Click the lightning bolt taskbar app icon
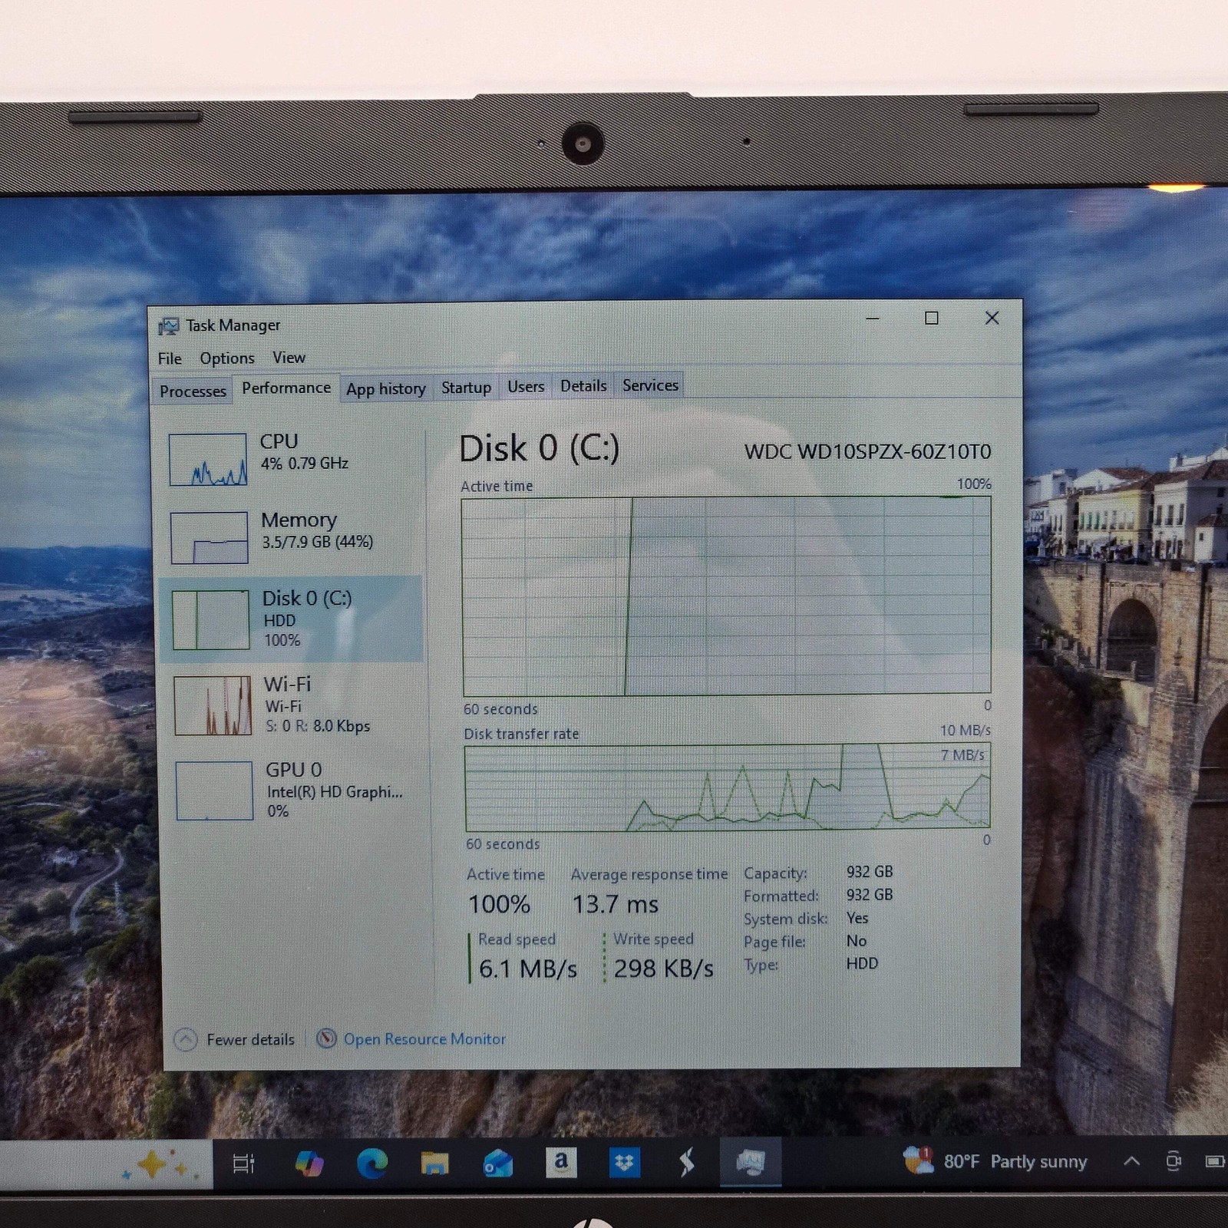This screenshot has width=1228, height=1228. (687, 1163)
